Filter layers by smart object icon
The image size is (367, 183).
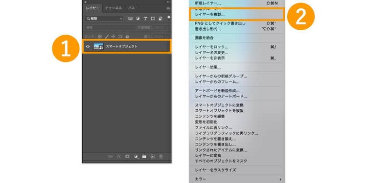161,19
